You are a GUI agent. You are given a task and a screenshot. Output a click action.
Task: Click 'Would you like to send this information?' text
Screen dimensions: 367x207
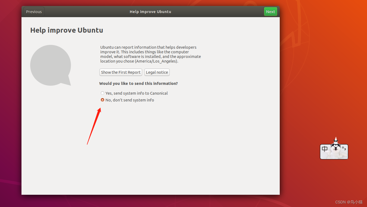[138, 84]
